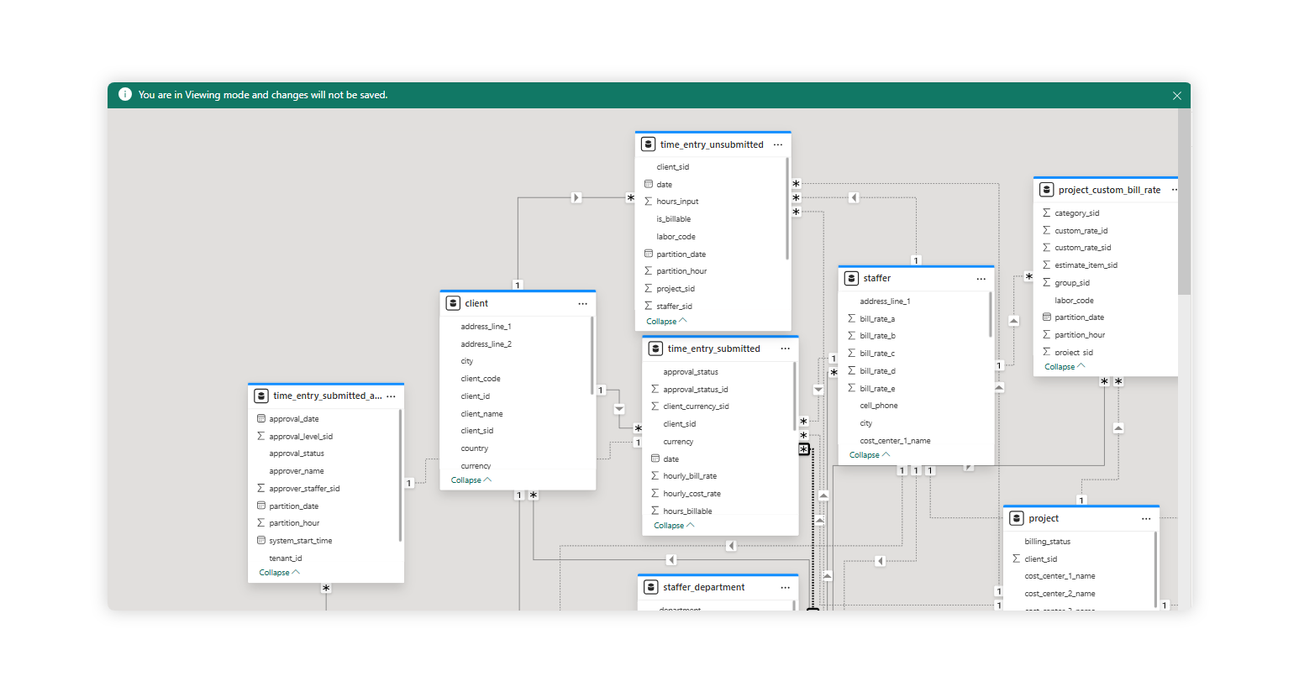Open more options for staffer_department table
1299x692 pixels.
[785, 587]
